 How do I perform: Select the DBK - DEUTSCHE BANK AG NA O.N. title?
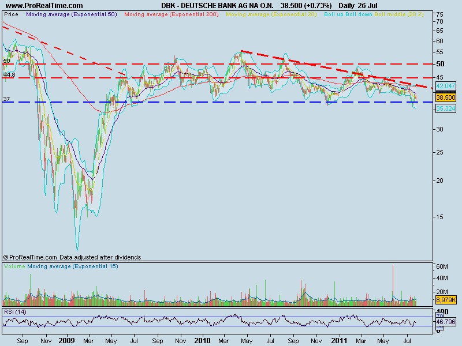tap(217, 6)
